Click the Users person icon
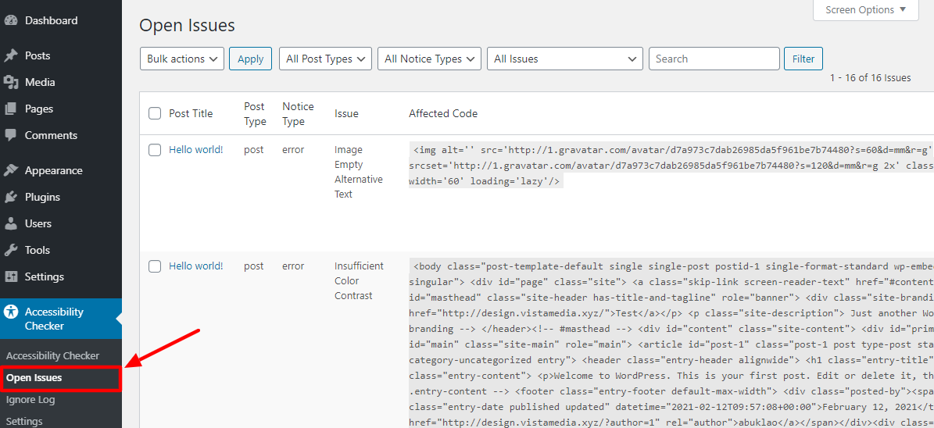 pyautogui.click(x=11, y=224)
